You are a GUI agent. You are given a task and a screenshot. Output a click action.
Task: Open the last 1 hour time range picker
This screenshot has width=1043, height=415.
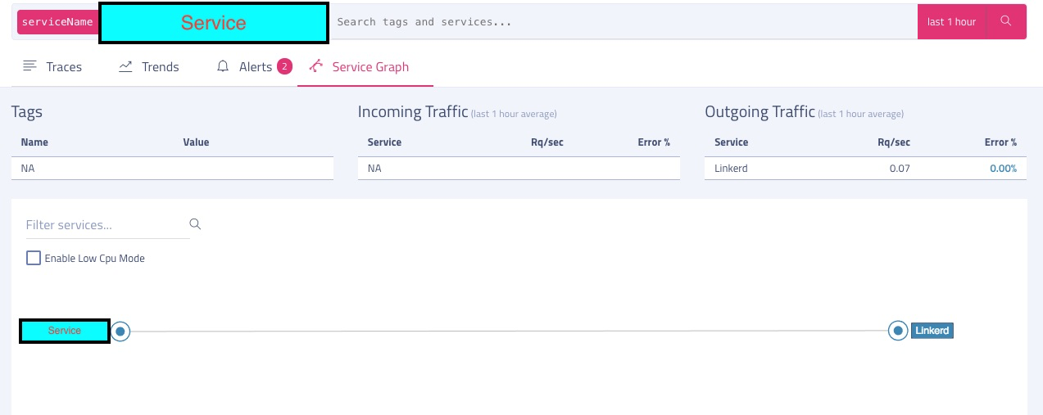[952, 21]
